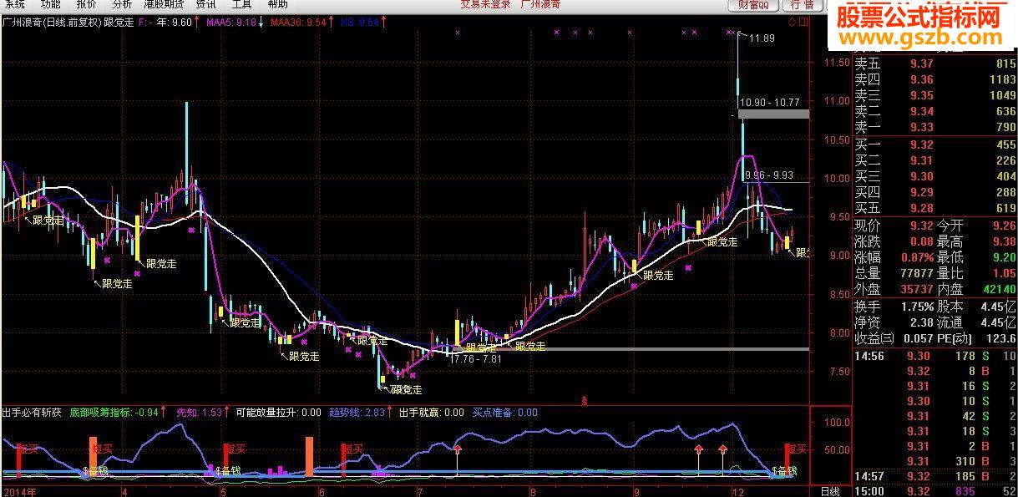Open the 资讯 menu
The image size is (1018, 497).
pyautogui.click(x=205, y=4)
